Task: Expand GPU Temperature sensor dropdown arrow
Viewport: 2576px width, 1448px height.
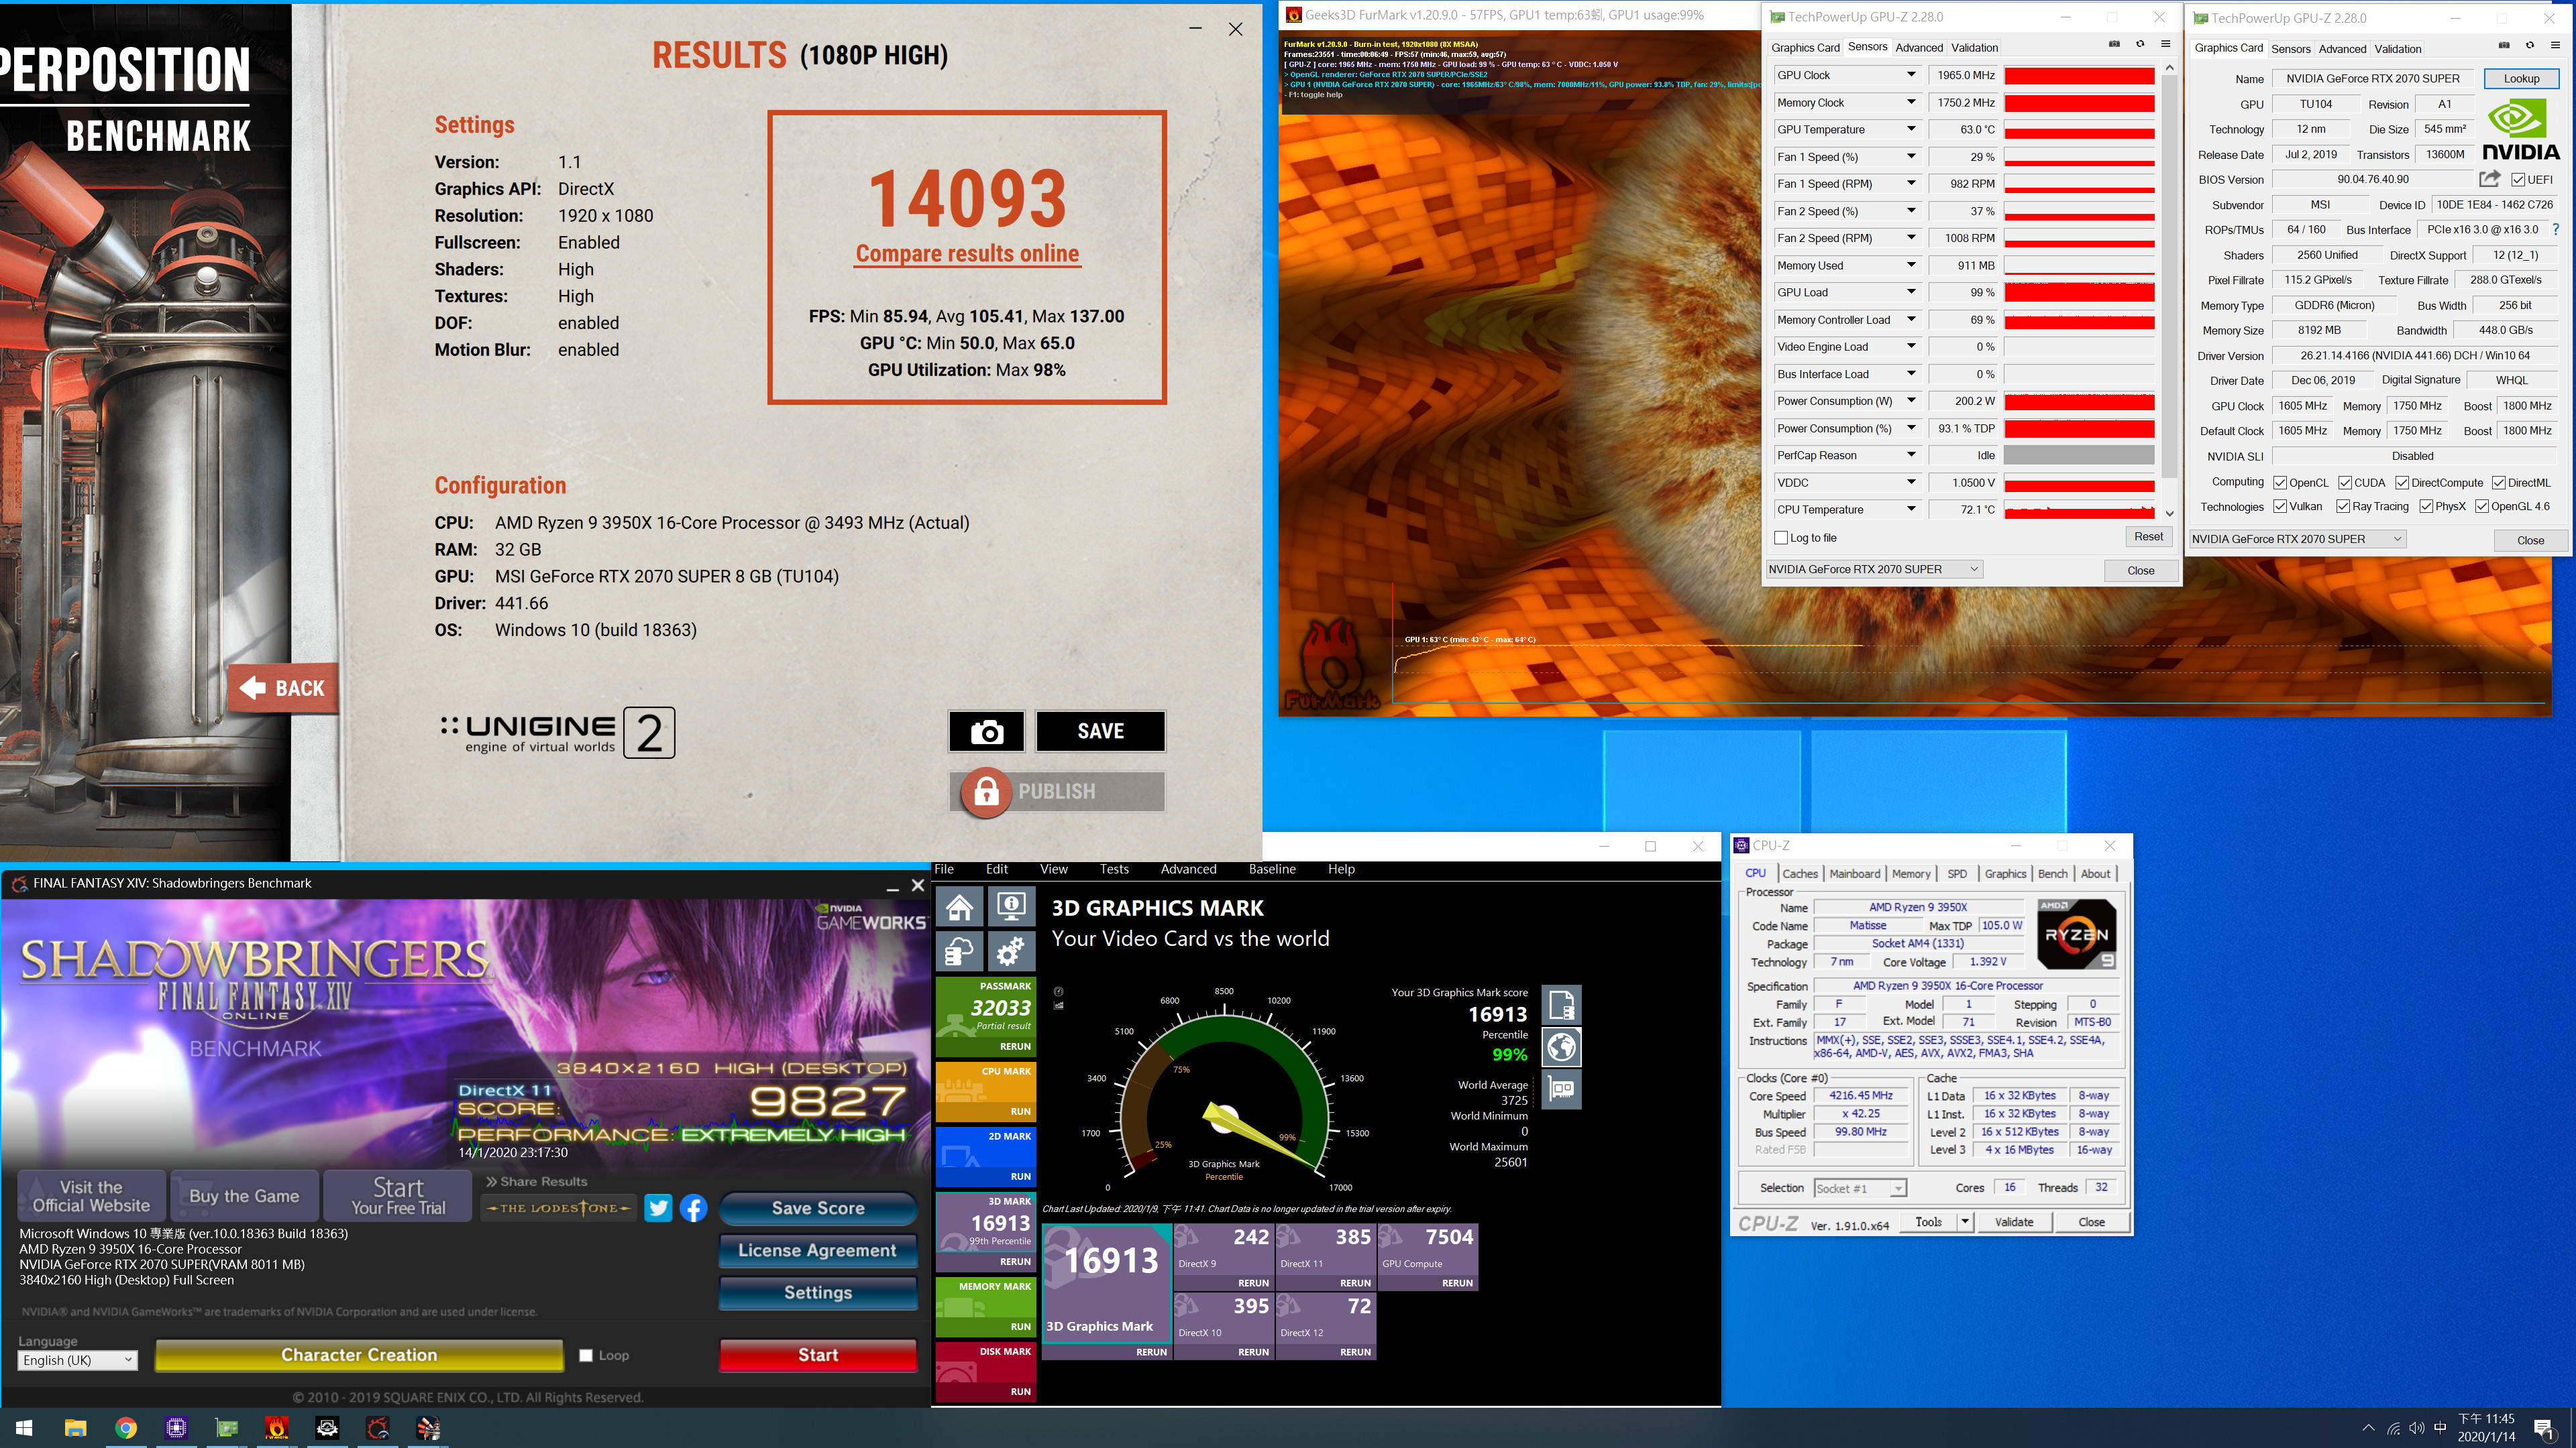Action: [1911, 129]
